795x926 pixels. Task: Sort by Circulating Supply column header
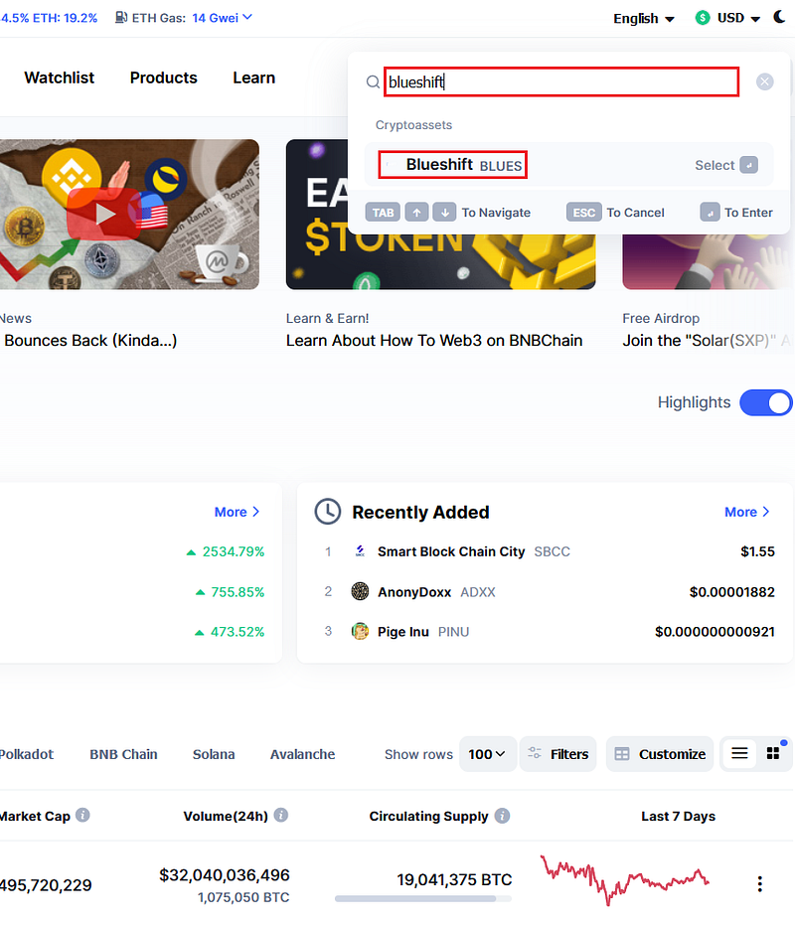(429, 816)
